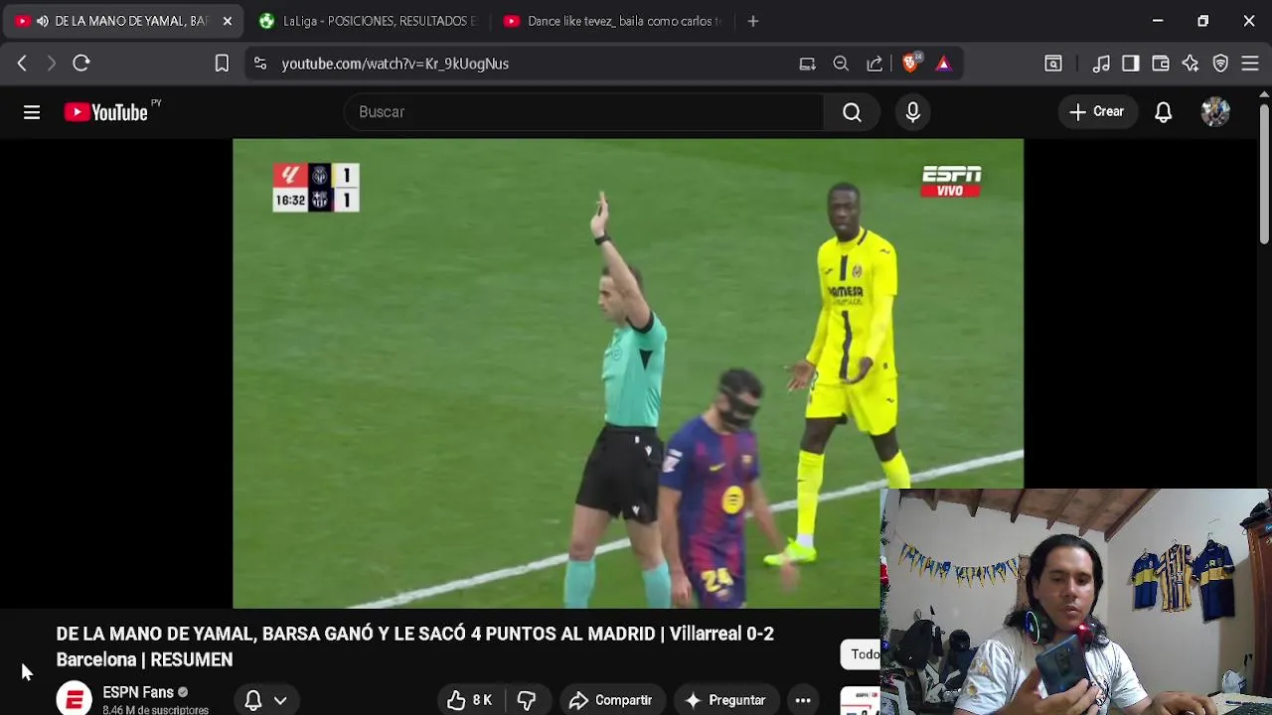Screen dimensions: 1272x715
Task: Open a new browser tab
Action: (x=752, y=21)
